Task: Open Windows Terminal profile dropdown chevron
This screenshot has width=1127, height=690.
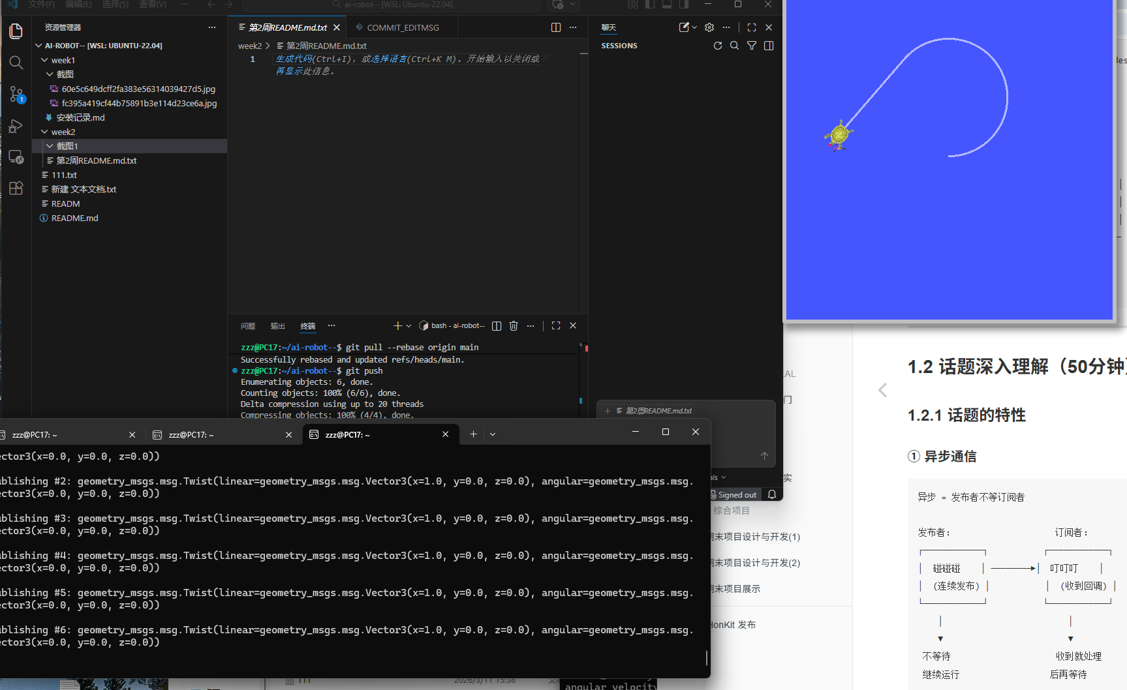Action: point(493,434)
